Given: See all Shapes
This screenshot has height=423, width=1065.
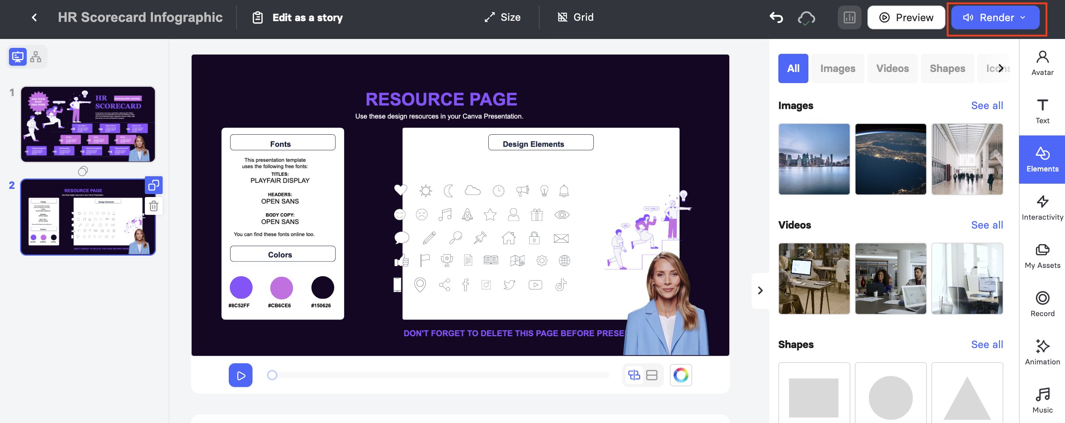Looking at the screenshot, I should (987, 344).
